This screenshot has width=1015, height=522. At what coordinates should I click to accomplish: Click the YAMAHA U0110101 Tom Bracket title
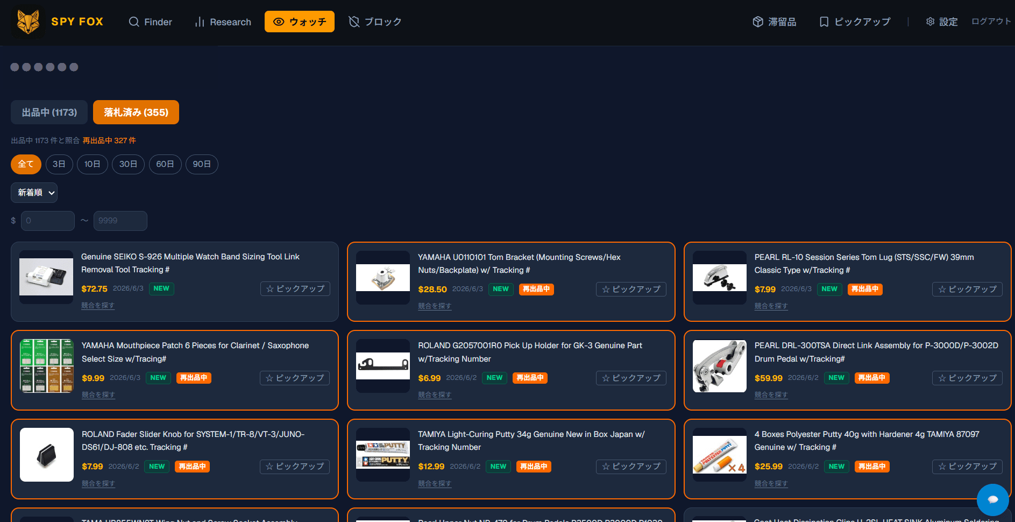click(519, 264)
